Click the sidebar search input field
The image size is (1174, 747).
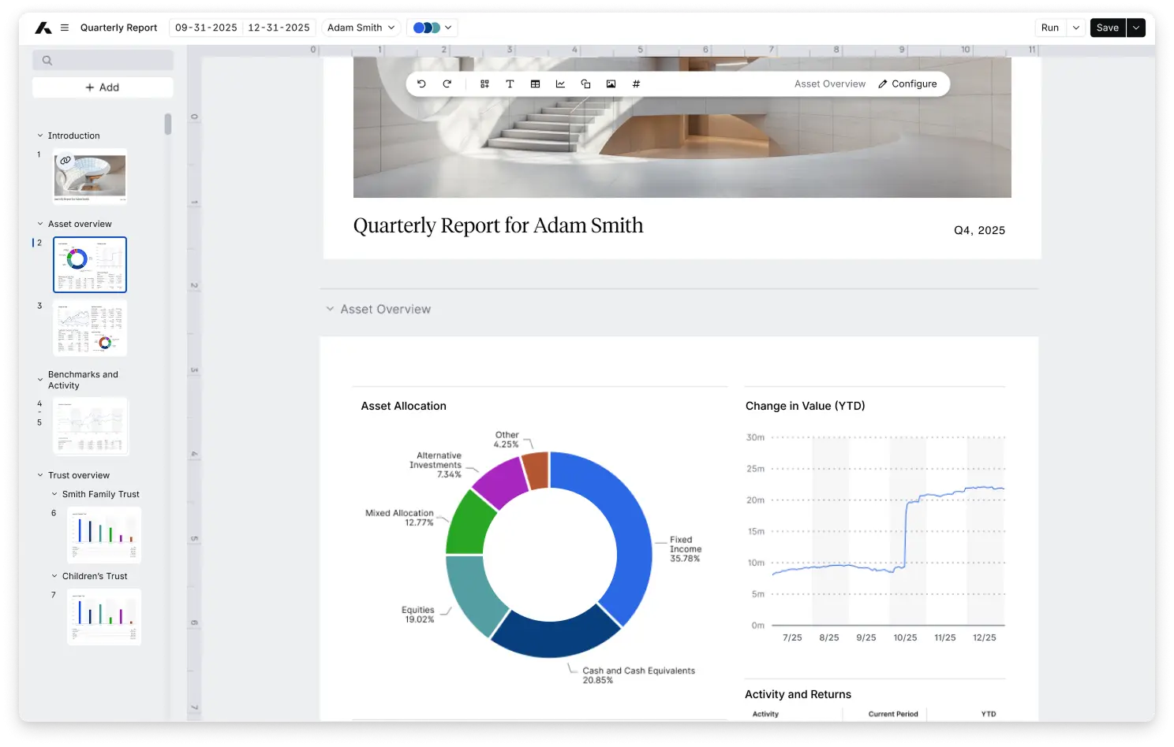(103, 60)
